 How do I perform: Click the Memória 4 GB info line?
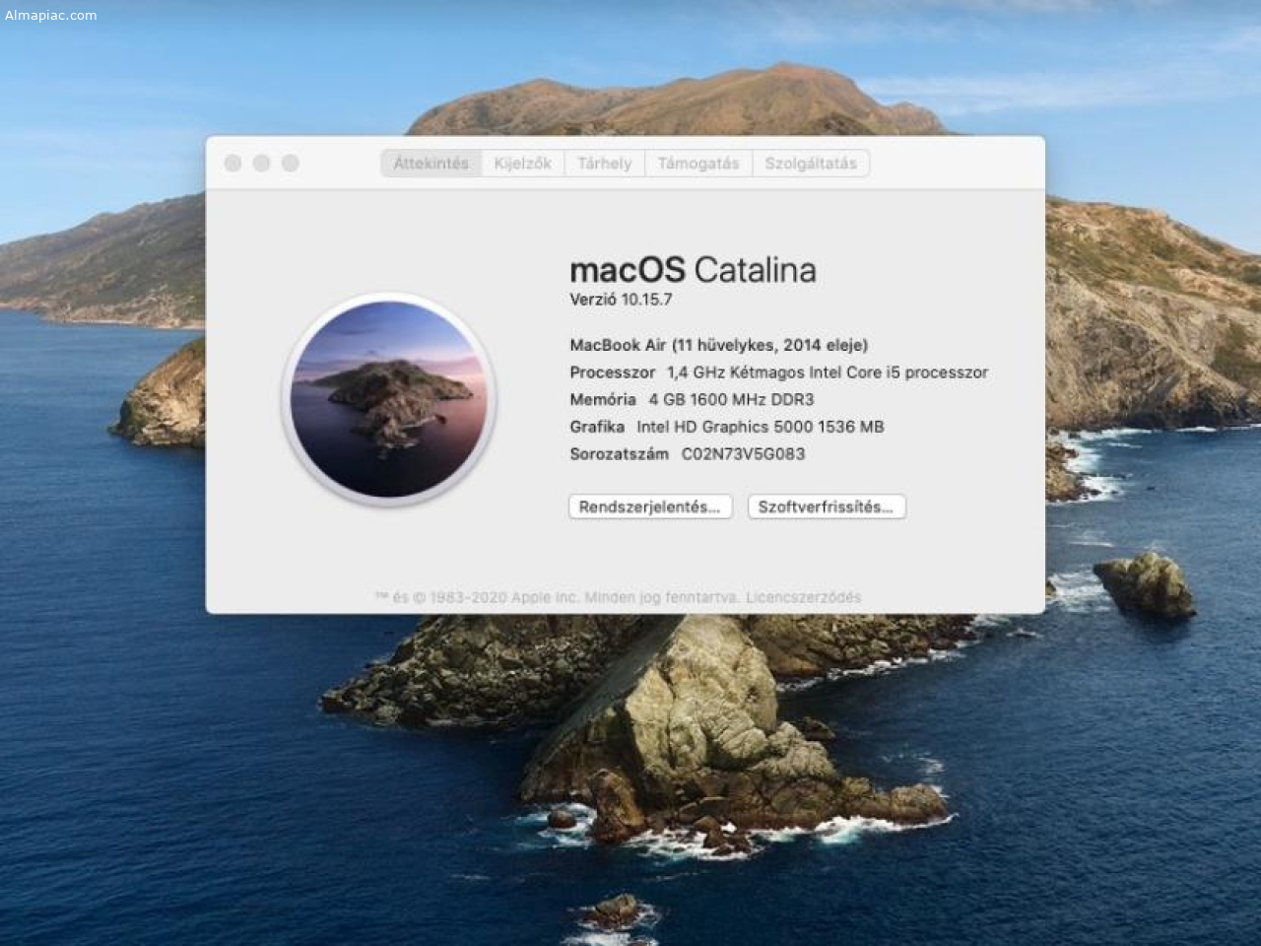[x=692, y=399]
